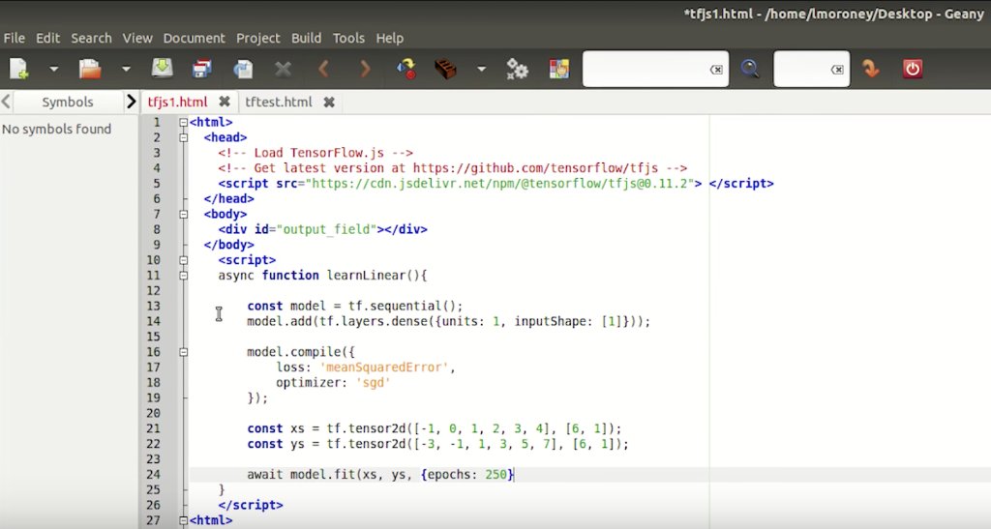The width and height of the screenshot is (991, 529).
Task: Close the current document via the toolbar X
Action: [284, 68]
